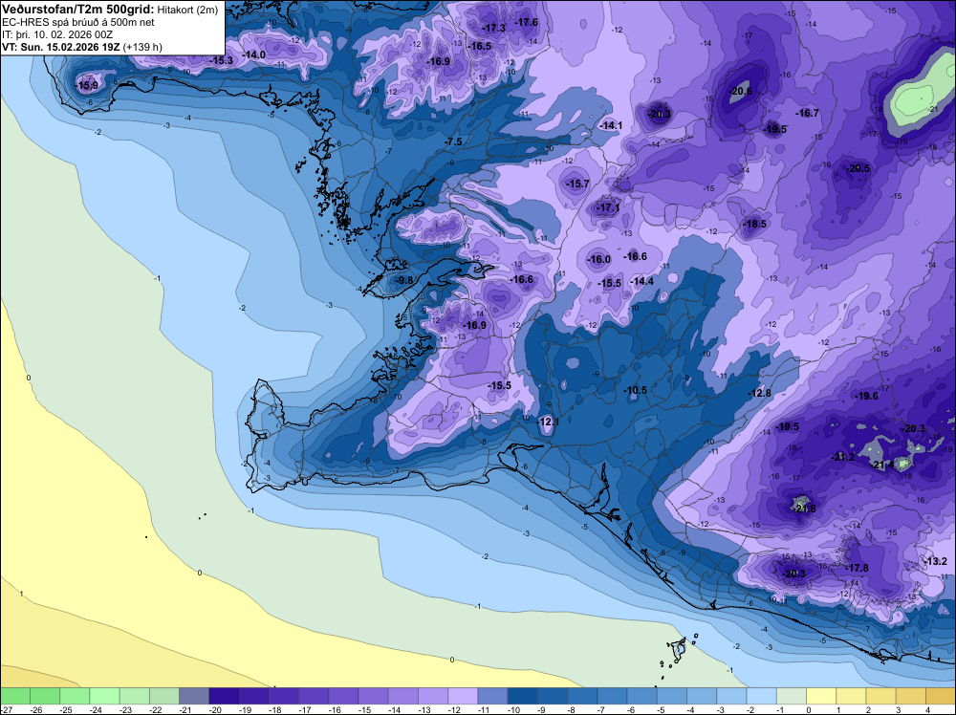Screen dimensions: 956x715
Task: Click the '-21.4' temperature label
Action: tap(883, 466)
